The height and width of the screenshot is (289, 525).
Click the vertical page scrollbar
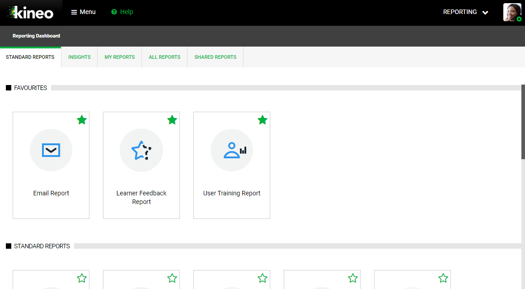523,122
